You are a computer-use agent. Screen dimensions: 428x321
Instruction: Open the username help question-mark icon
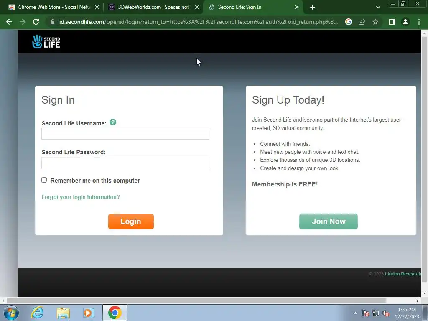tap(113, 122)
